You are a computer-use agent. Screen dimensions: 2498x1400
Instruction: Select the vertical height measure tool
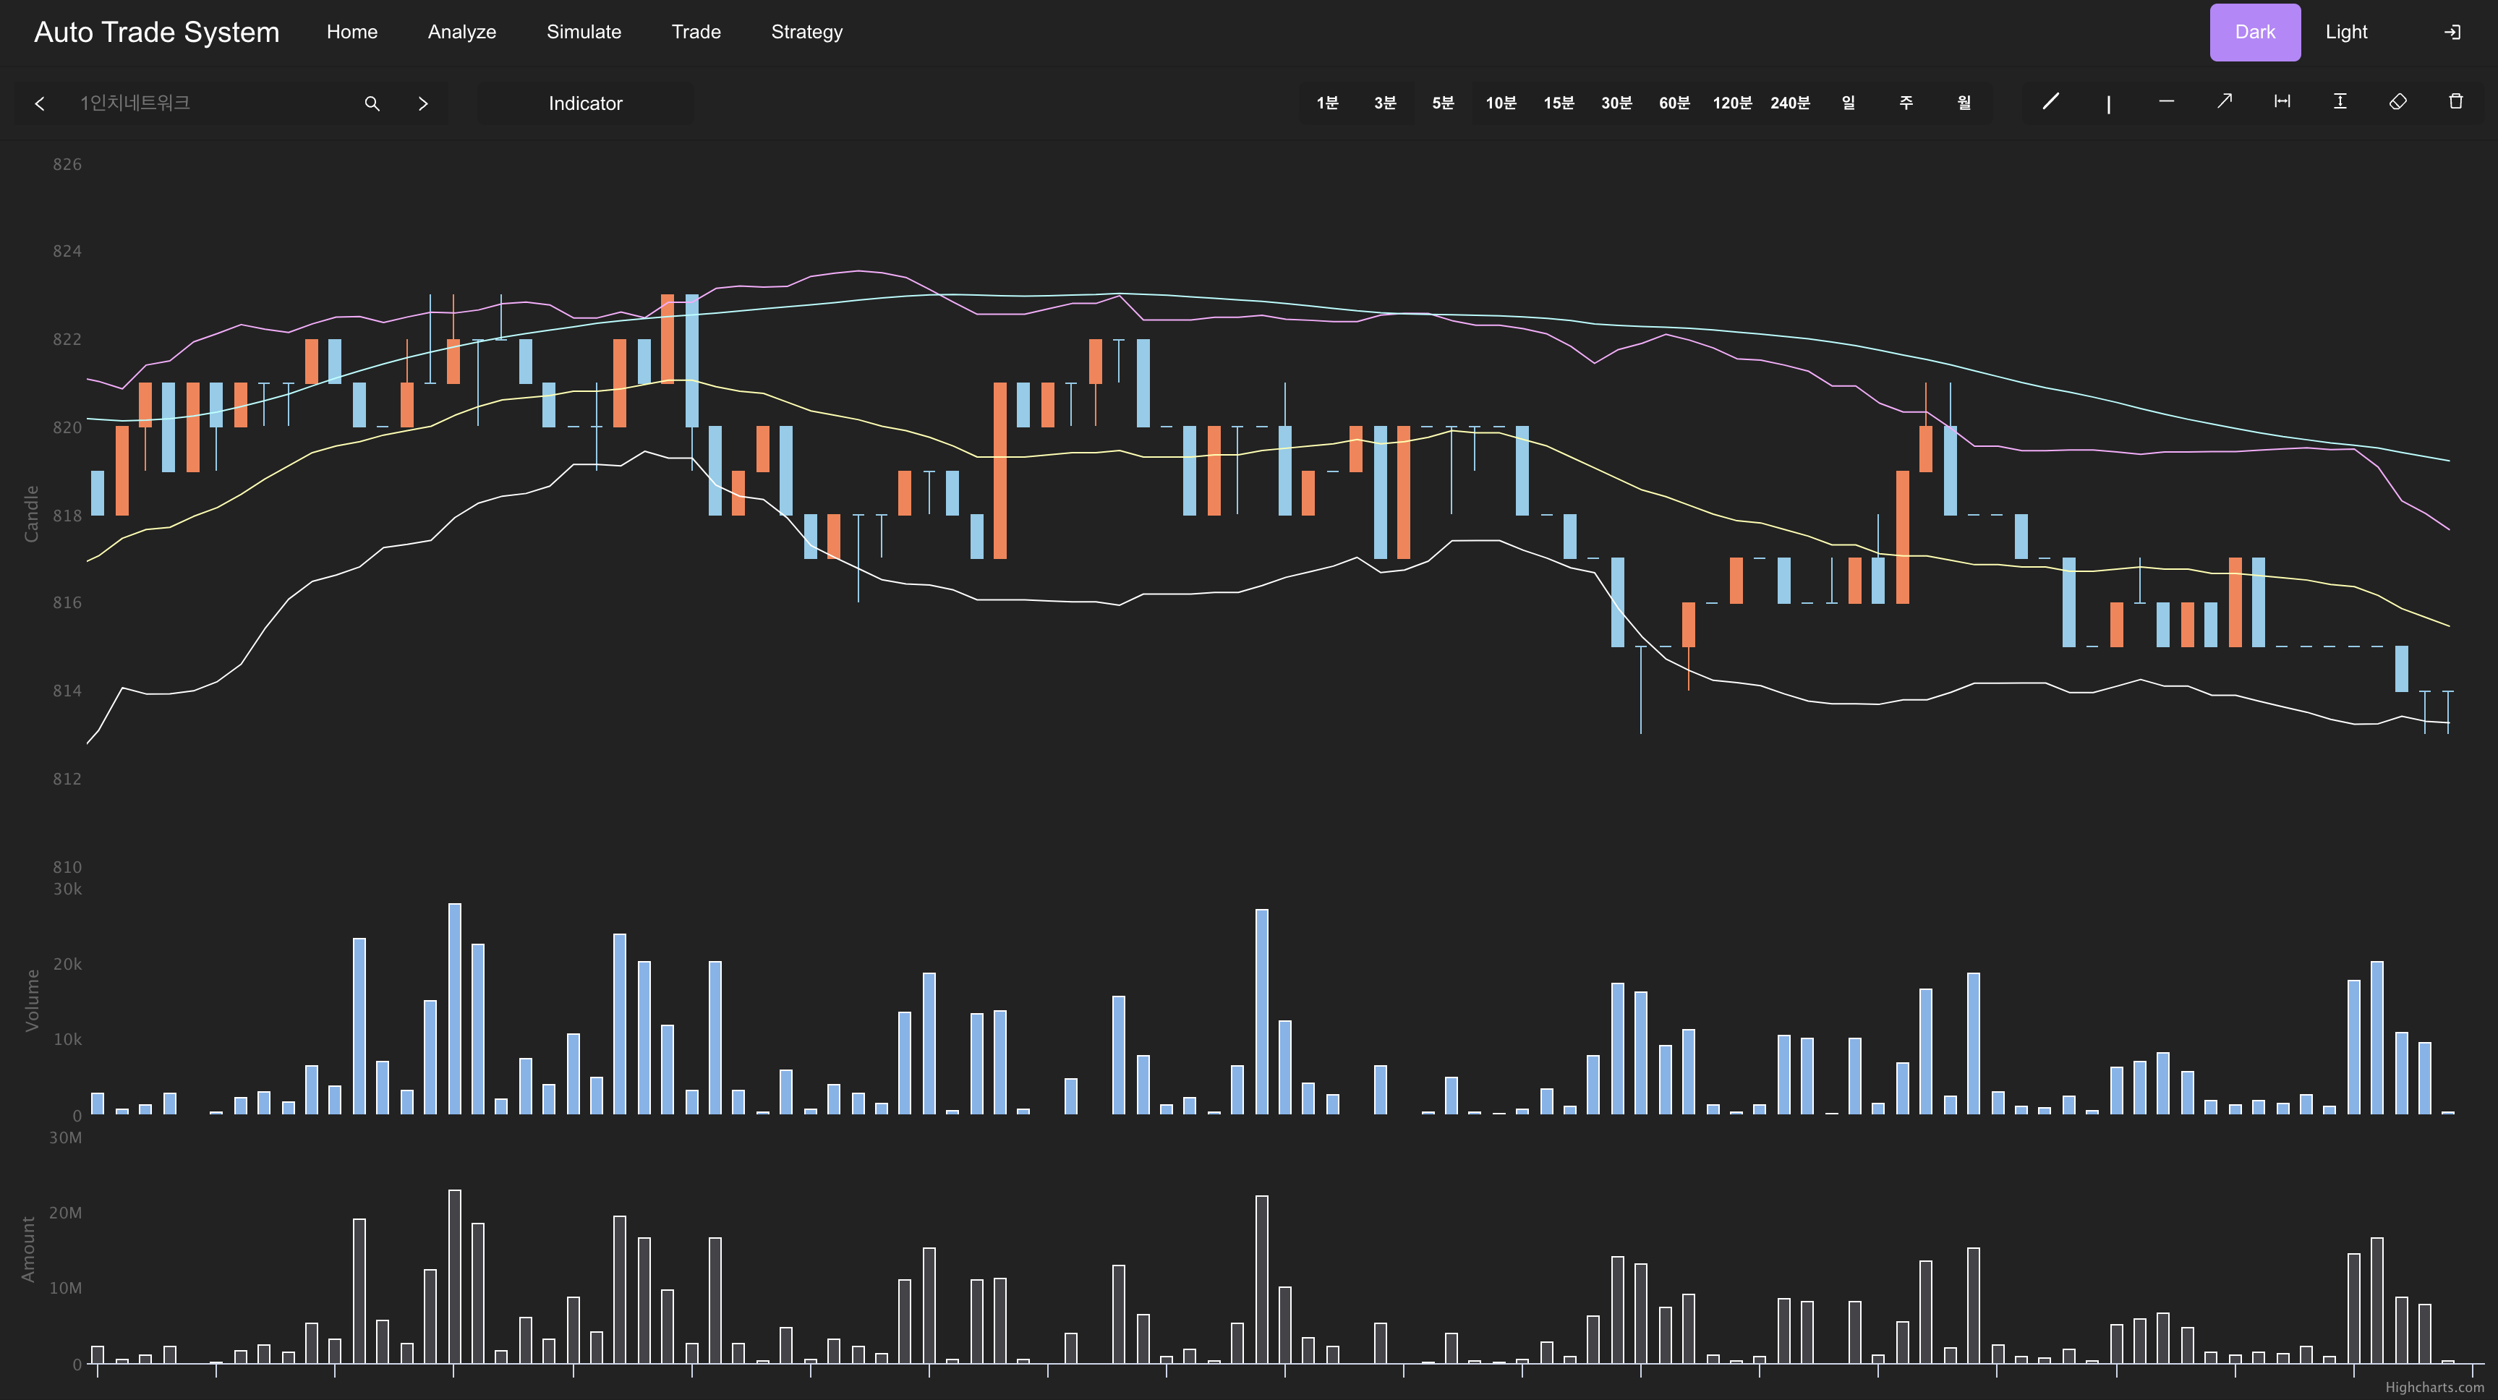[2340, 102]
